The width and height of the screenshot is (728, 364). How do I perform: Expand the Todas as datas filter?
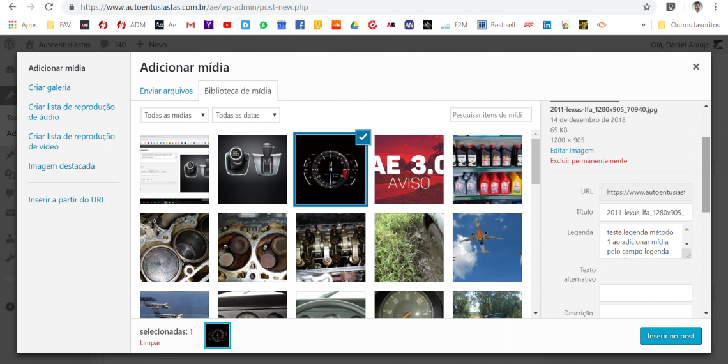pyautogui.click(x=246, y=115)
